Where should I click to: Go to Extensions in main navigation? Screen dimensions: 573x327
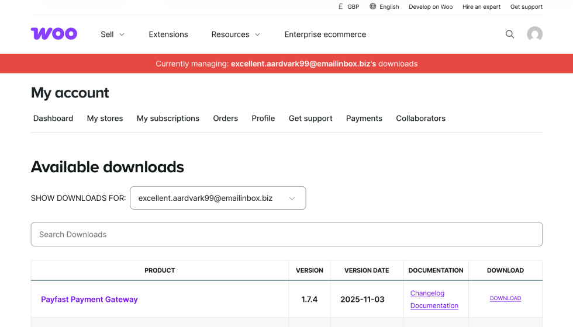pyautogui.click(x=168, y=34)
